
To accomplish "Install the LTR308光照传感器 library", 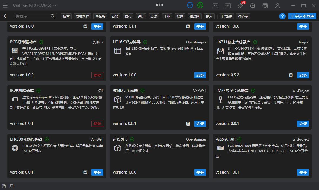I will pos(97,172).
